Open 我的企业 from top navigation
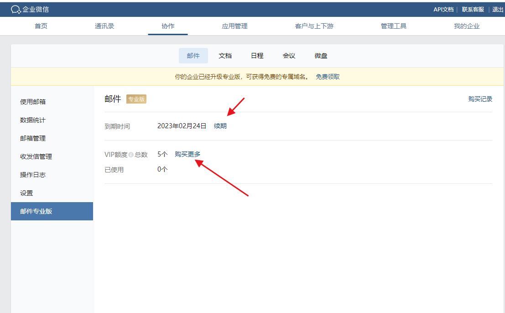Viewport: 505px width, 313px height. (x=466, y=26)
